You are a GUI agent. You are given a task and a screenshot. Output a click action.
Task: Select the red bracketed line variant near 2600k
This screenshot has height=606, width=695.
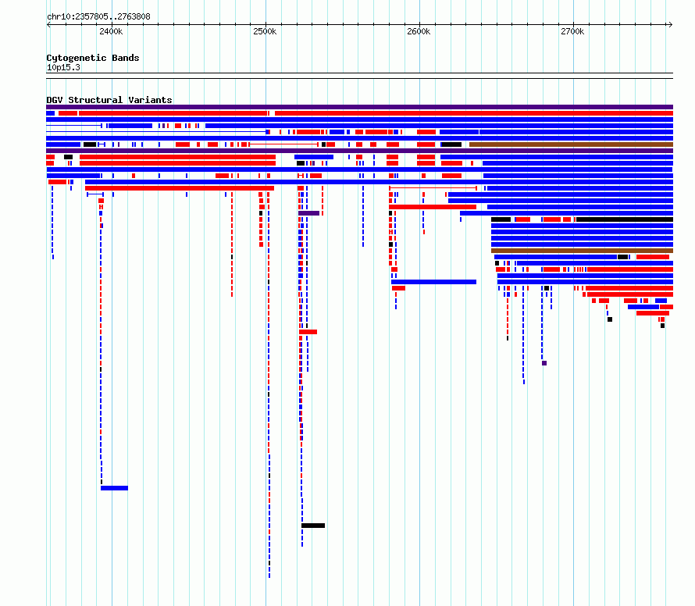pos(433,188)
